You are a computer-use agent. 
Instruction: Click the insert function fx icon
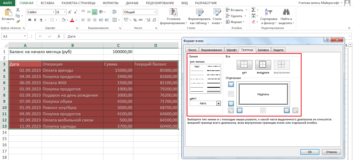click(59, 37)
